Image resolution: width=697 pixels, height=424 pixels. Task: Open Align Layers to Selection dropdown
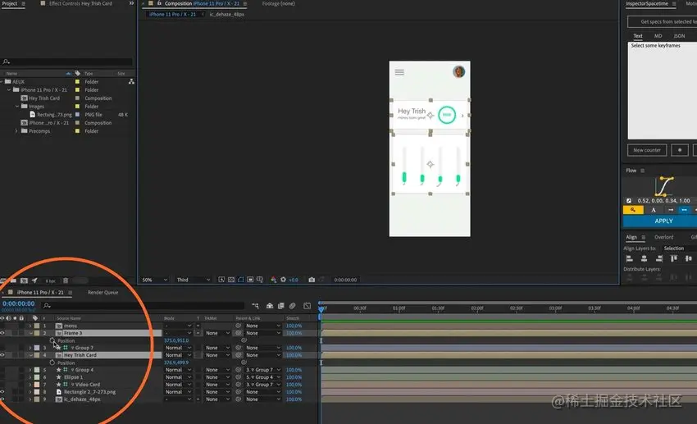click(x=679, y=248)
